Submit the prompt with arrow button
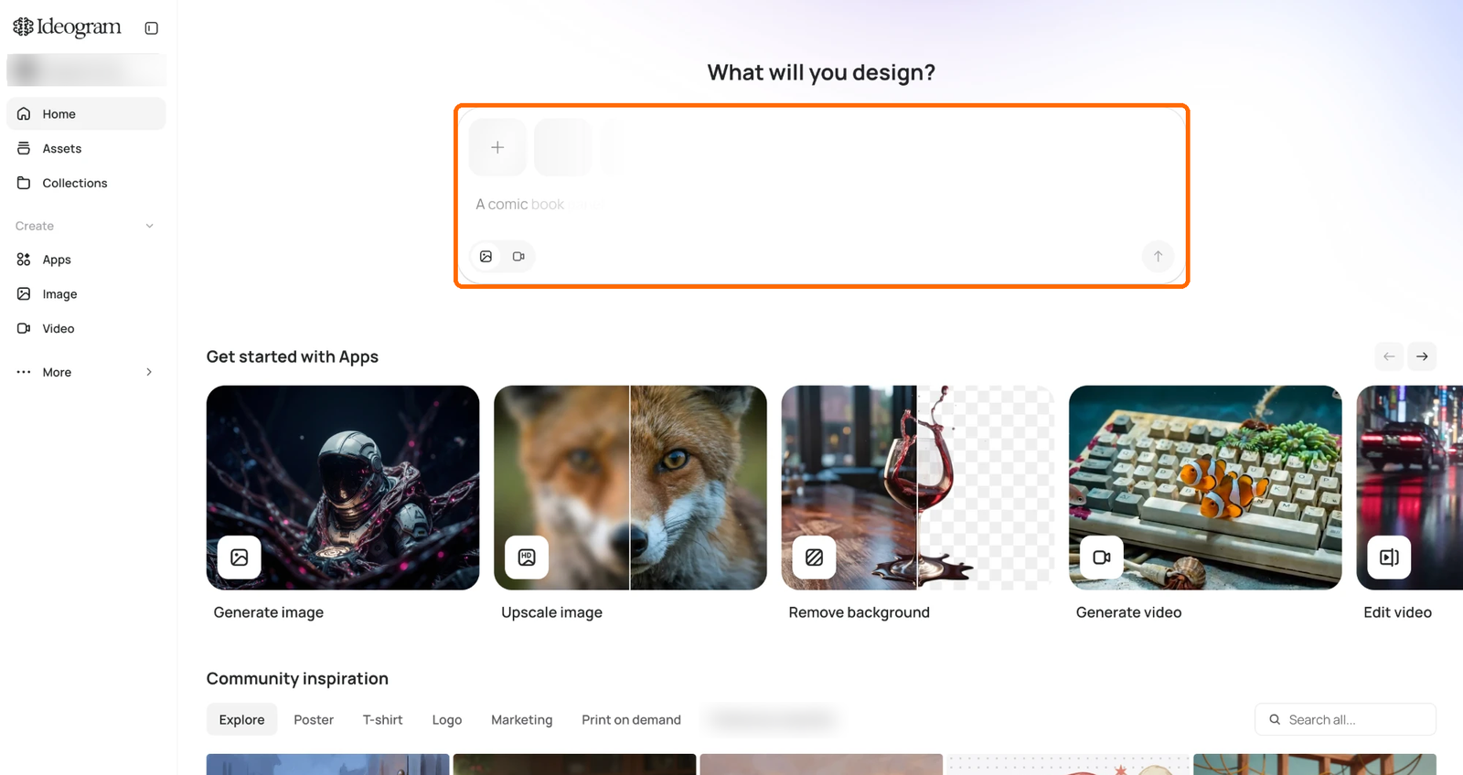 1158,257
